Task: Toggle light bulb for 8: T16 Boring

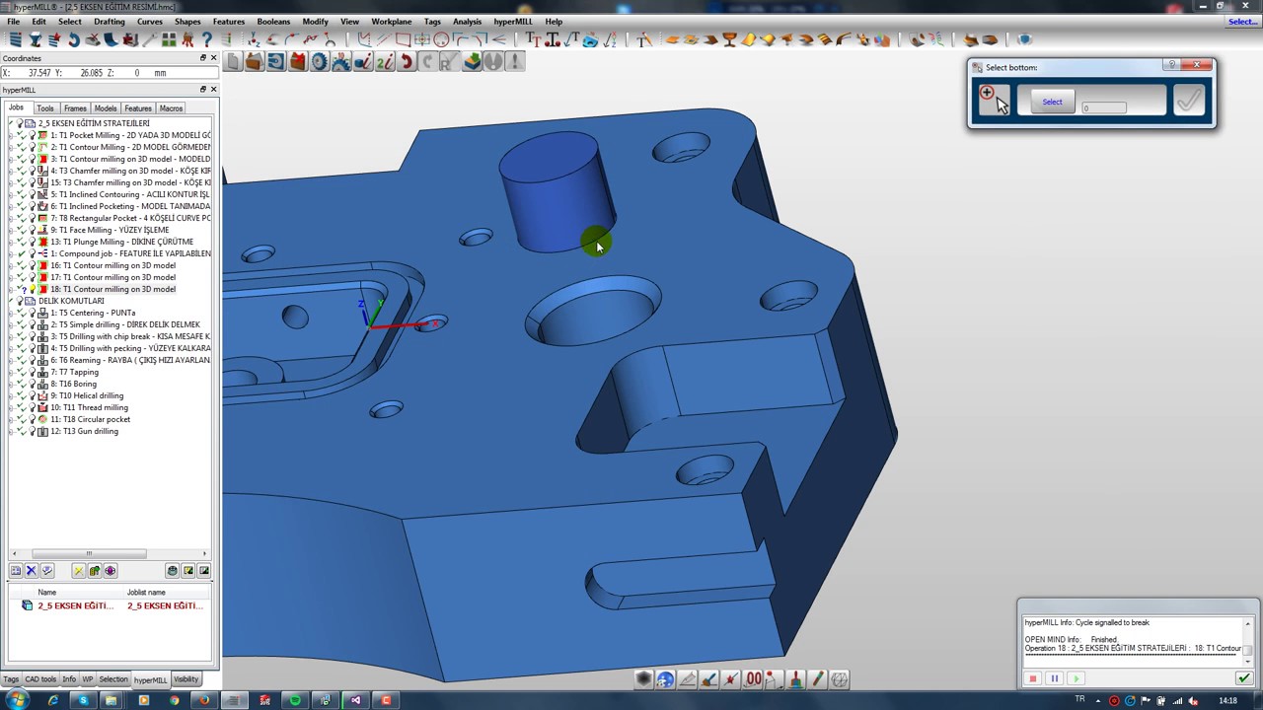Action: [32, 384]
